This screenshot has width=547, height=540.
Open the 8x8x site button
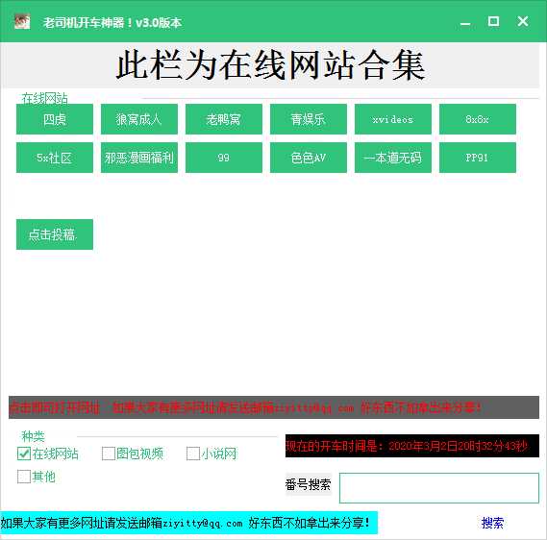[478, 119]
